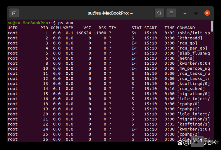Open the hamburger menu
Screen dimensions: 221x150
point(171,13)
